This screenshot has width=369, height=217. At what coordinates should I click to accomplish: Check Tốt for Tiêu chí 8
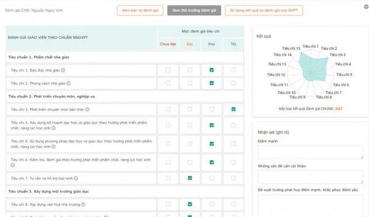point(233,204)
